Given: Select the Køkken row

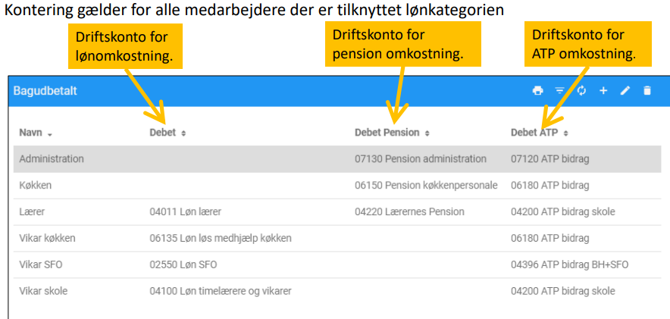Looking at the screenshot, I should 337,186.
